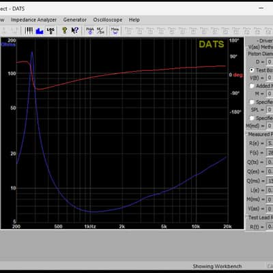Select the Specified SPL radio button
This screenshot has width=273, height=273.
pos(252,102)
